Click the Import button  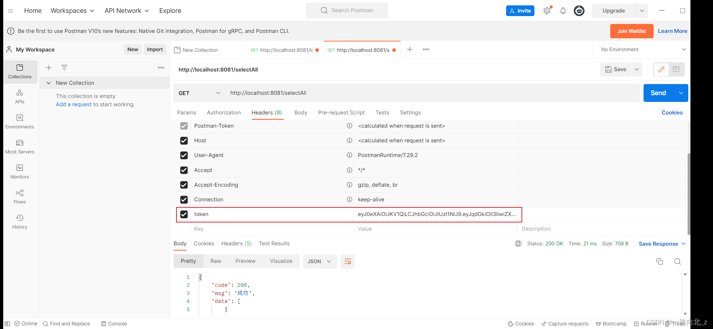point(155,49)
